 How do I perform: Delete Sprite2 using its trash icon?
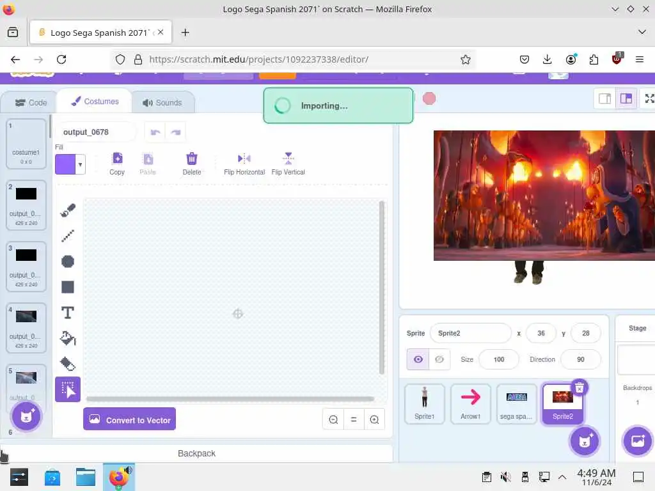pyautogui.click(x=580, y=388)
